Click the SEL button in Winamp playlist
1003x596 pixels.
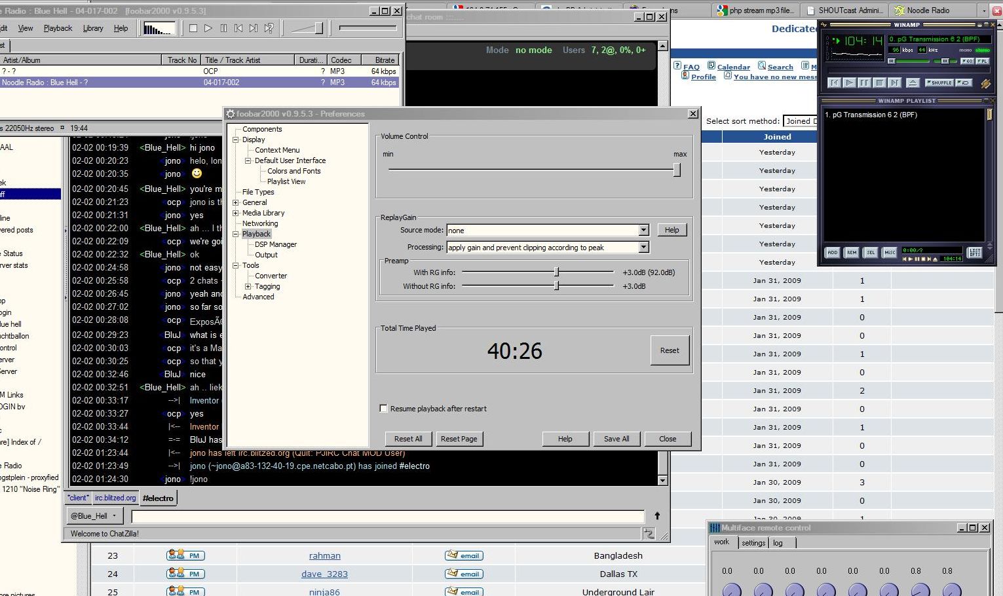tap(871, 252)
